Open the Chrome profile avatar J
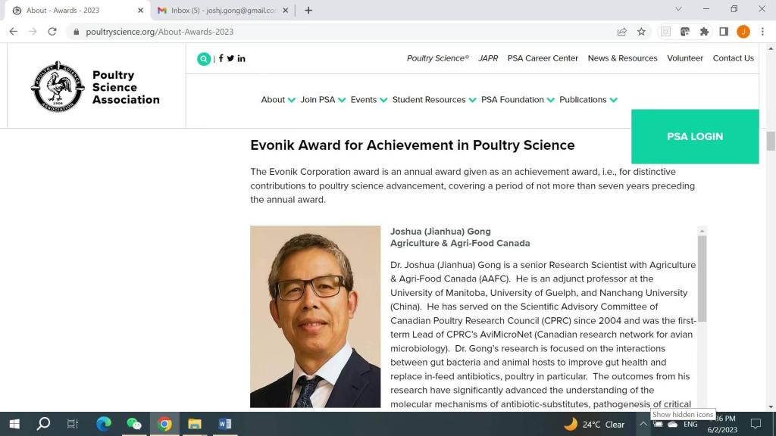This screenshot has width=776, height=436. coord(743,32)
